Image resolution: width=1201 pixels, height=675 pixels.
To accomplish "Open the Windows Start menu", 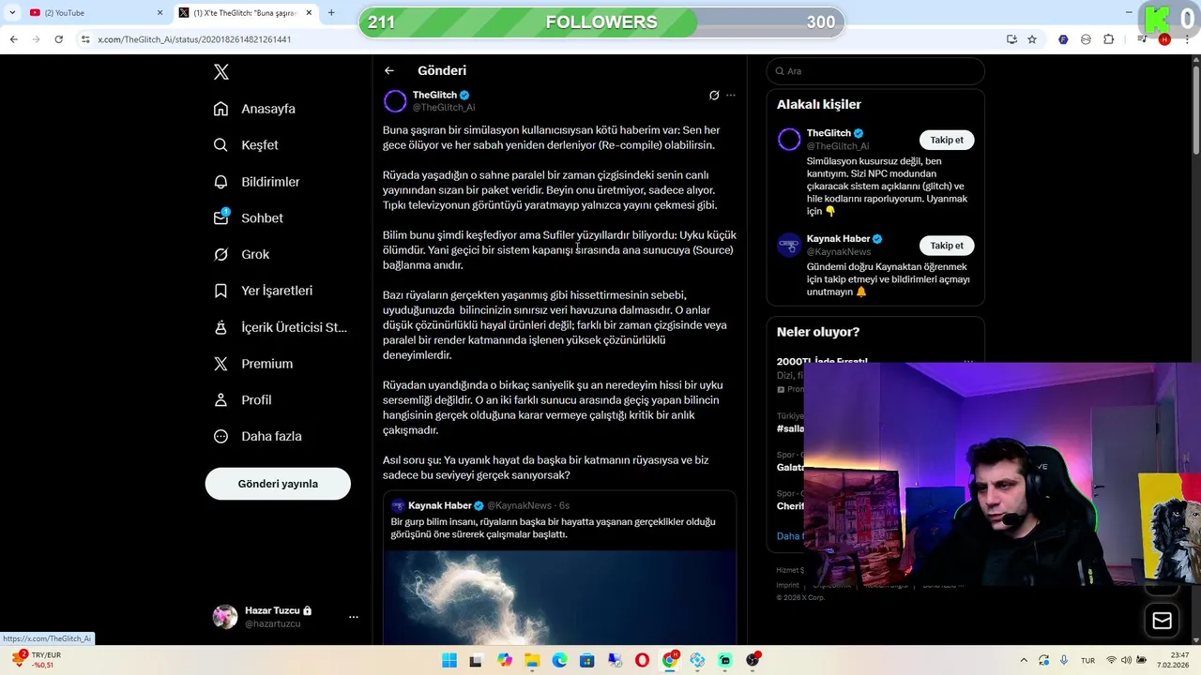I will (449, 660).
